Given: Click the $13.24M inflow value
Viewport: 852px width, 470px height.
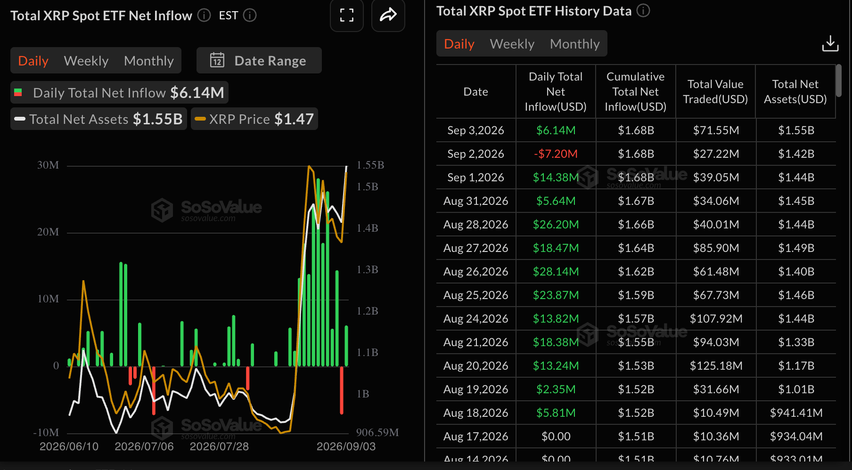Looking at the screenshot, I should [556, 366].
